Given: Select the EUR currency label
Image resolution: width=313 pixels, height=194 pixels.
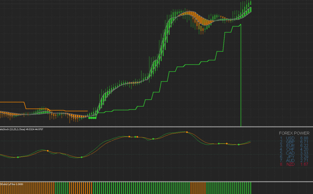Looking at the screenshot, I should pyautogui.click(x=290, y=146).
